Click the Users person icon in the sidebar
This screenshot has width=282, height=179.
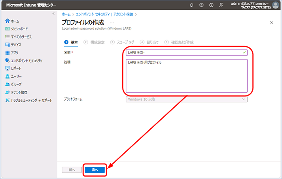(8, 76)
